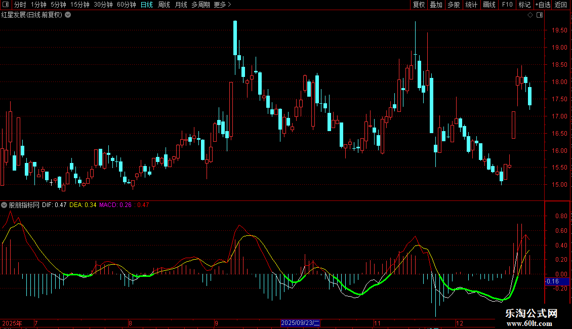Add stock via +自选 button
Viewport: 572px width, 329px height.
[543, 5]
